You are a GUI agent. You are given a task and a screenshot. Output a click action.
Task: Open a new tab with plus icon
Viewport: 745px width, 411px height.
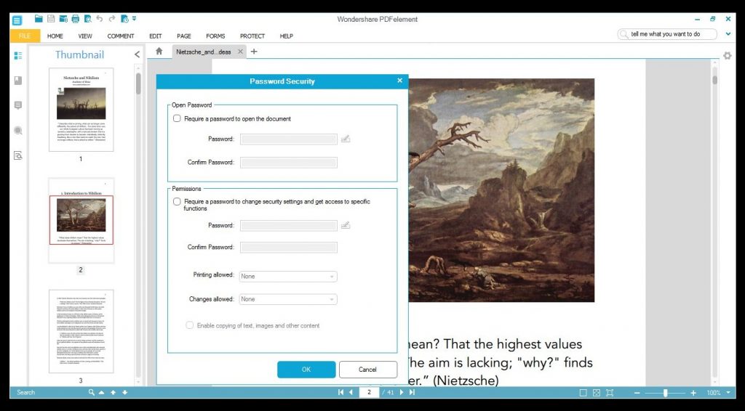pos(254,52)
